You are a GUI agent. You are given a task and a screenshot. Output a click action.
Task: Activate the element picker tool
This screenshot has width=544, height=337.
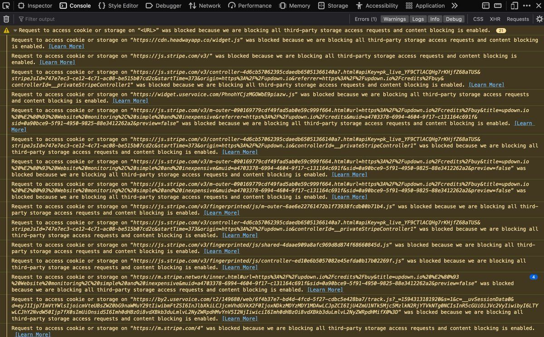[x=6, y=6]
